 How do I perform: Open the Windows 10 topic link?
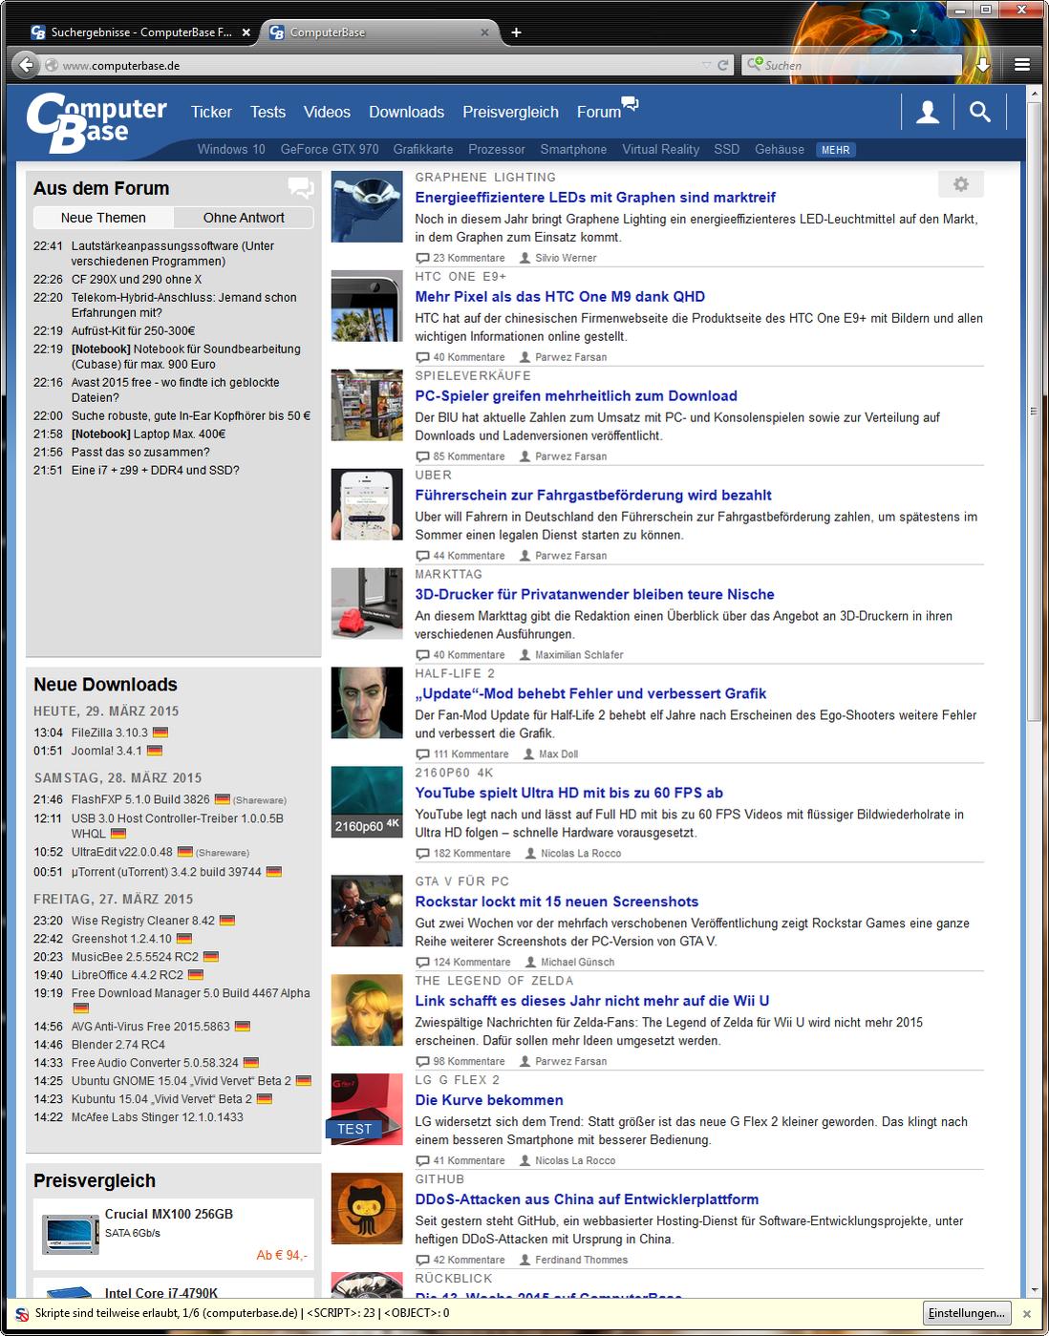231,149
